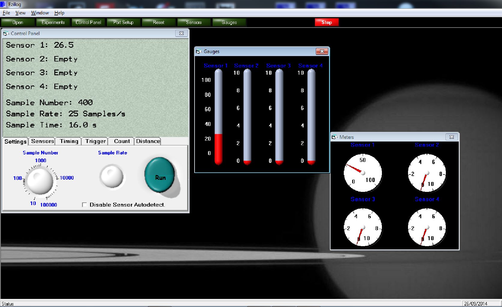Image resolution: width=502 pixels, height=307 pixels.
Task: Click the 10000 mark on Sample Number dial
Action: (67, 178)
